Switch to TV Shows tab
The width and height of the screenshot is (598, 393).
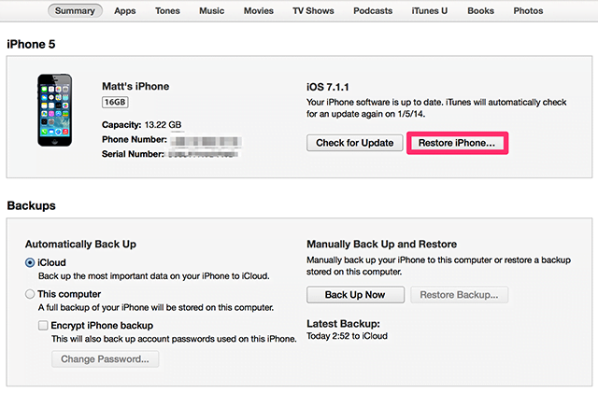pos(315,11)
